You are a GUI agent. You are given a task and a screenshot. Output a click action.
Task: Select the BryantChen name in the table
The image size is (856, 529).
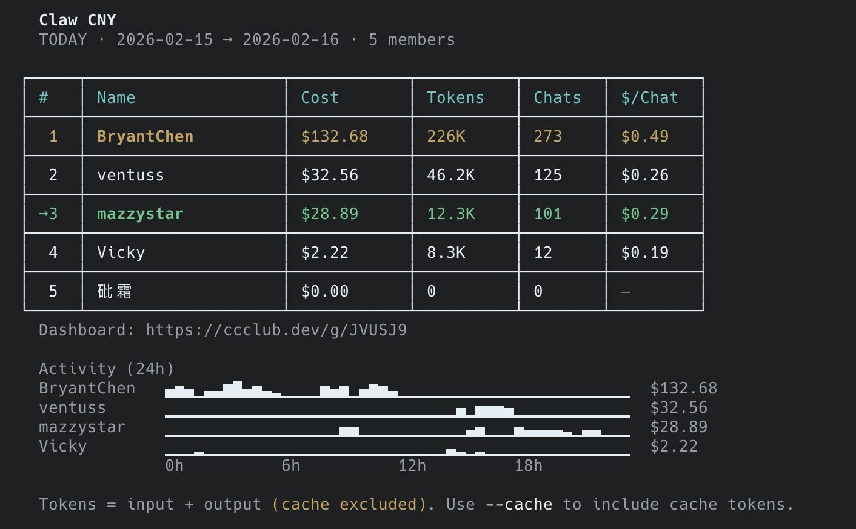tap(145, 136)
